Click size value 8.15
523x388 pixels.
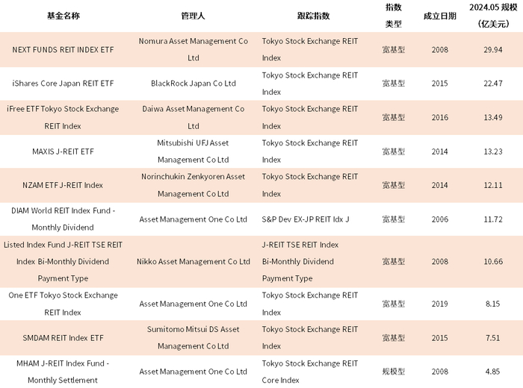(x=493, y=304)
